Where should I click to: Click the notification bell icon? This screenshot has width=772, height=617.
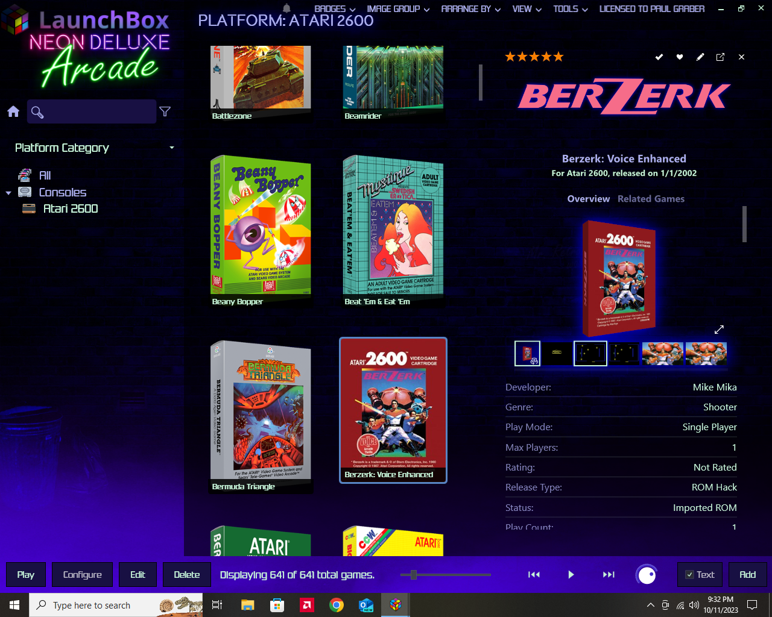pos(287,8)
